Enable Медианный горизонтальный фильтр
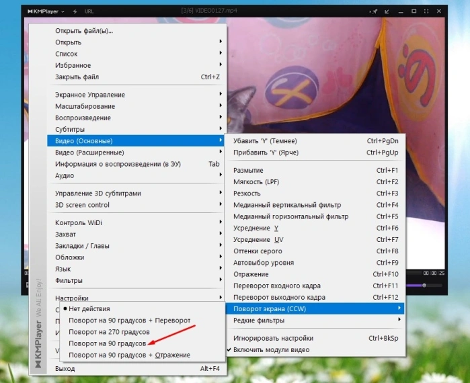The image size is (470, 383). click(315, 216)
